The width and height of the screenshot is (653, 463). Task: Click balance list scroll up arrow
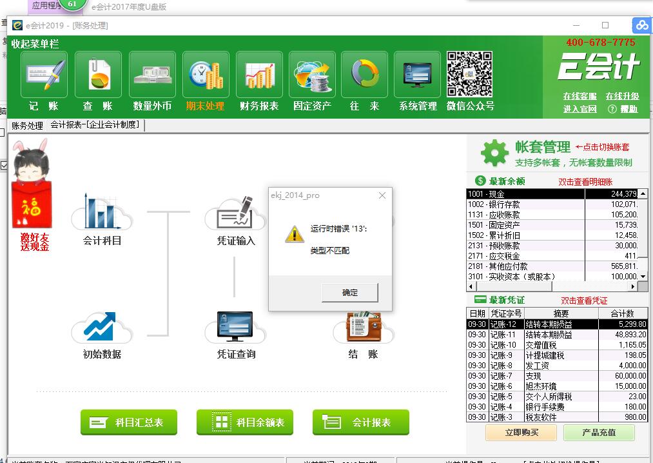click(643, 193)
